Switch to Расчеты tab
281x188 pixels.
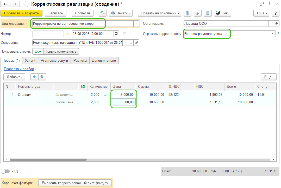(x=80, y=61)
